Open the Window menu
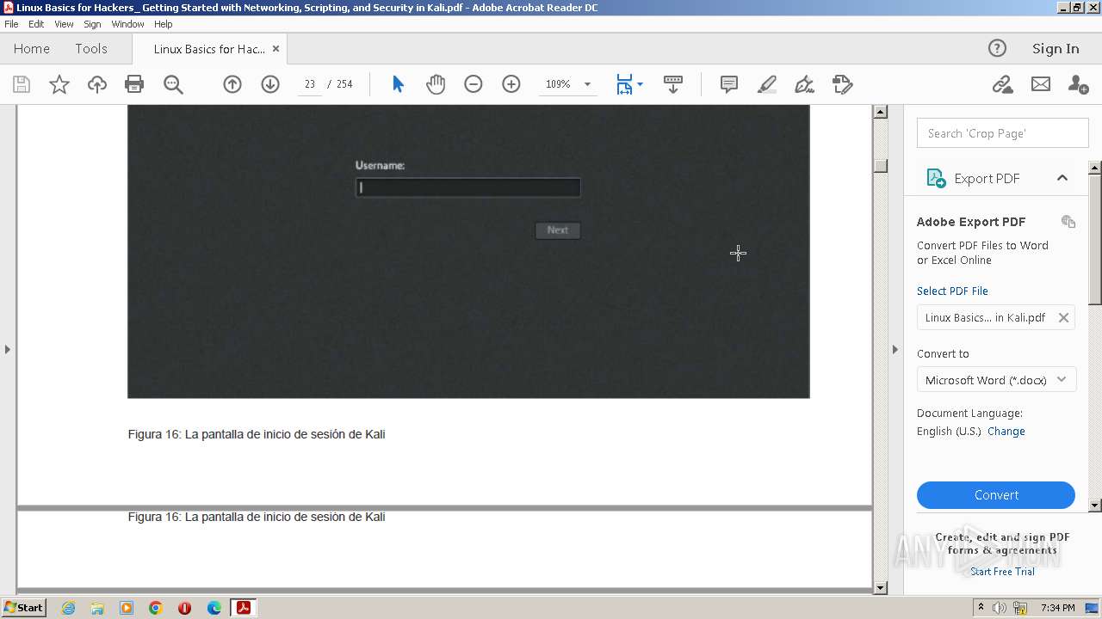1102x619 pixels. 127,24
